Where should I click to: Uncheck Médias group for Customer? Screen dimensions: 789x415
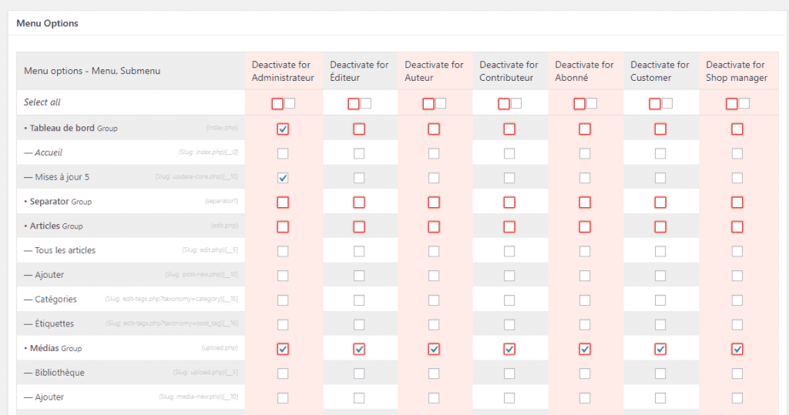[660, 349]
